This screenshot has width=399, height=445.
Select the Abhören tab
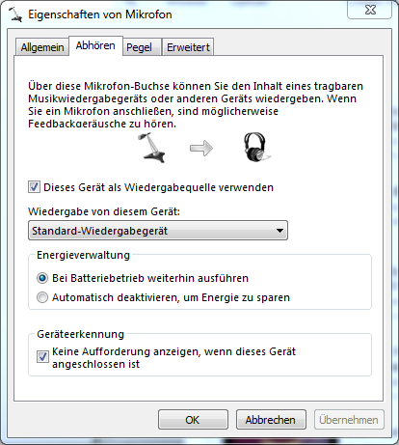95,45
